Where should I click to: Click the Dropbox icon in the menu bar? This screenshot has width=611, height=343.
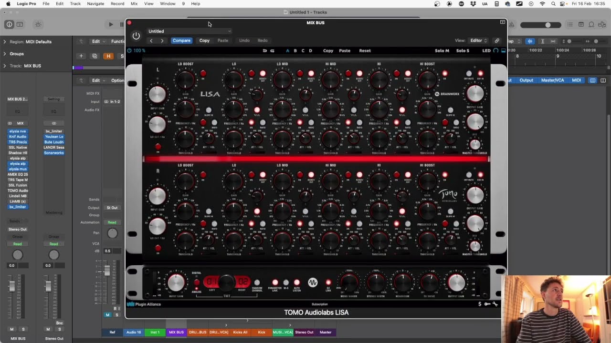click(x=473, y=4)
